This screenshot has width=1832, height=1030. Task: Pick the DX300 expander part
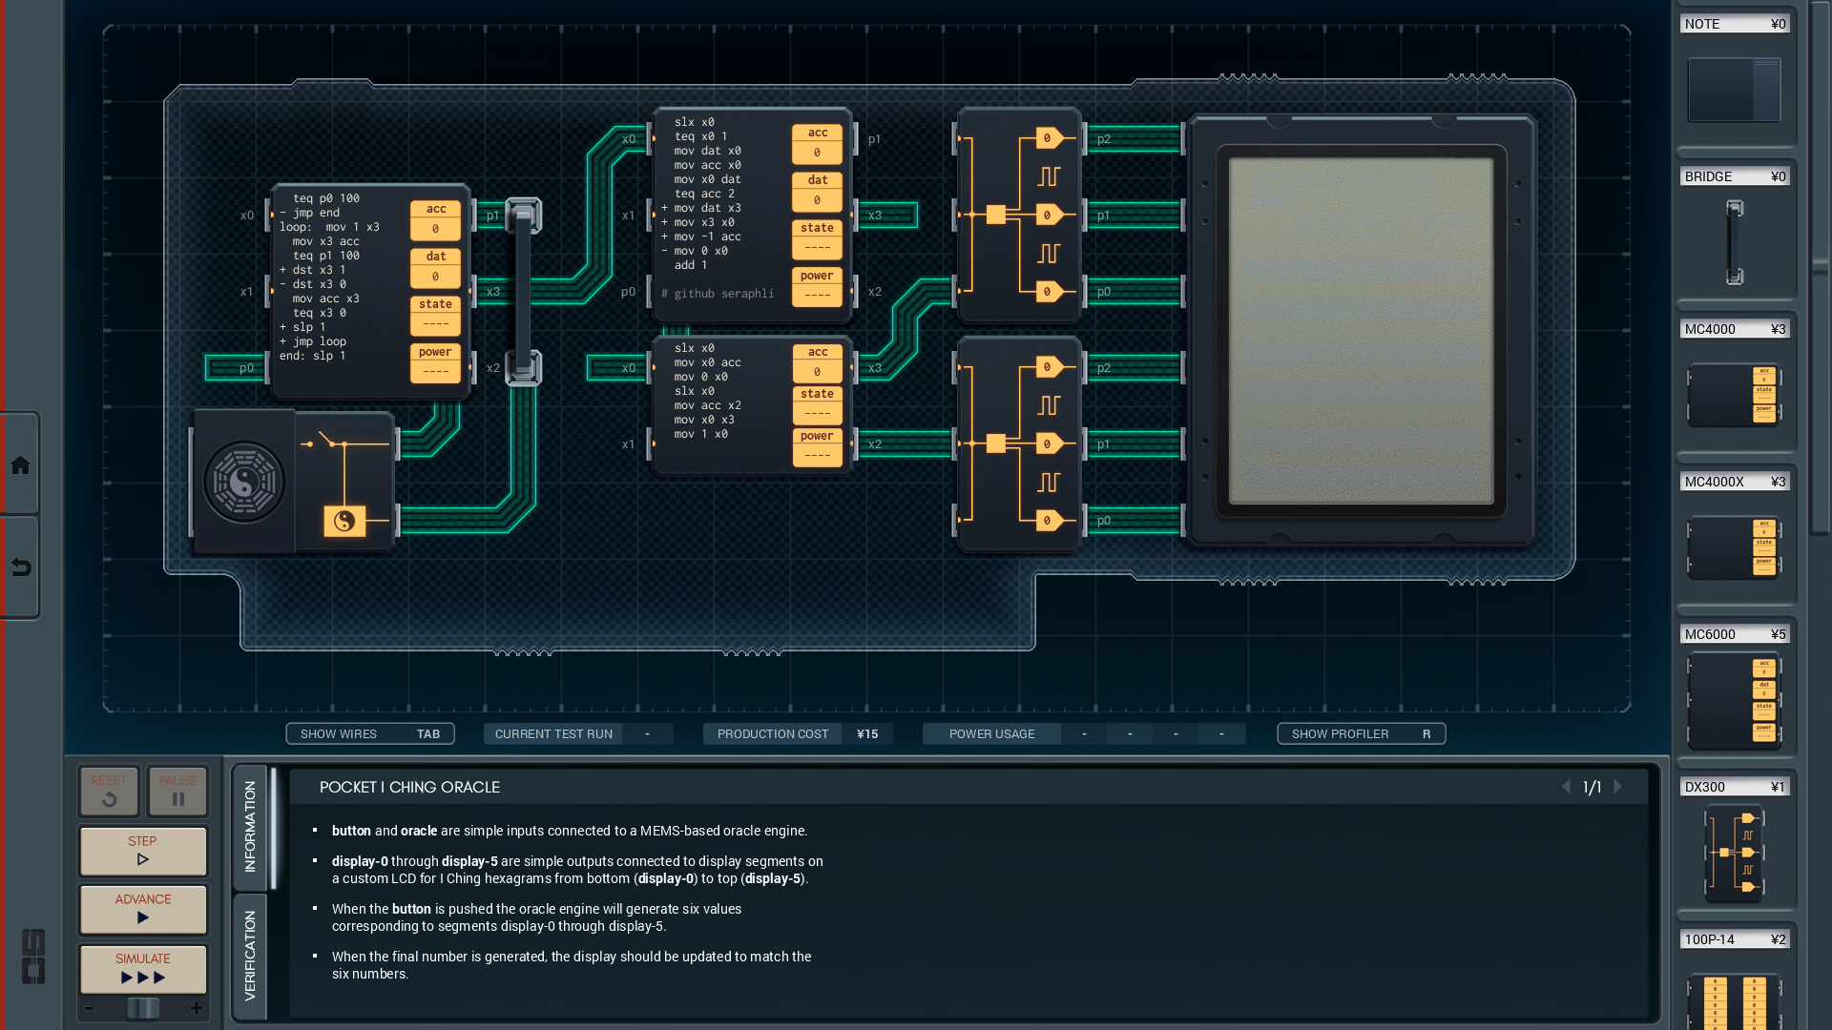(1734, 853)
